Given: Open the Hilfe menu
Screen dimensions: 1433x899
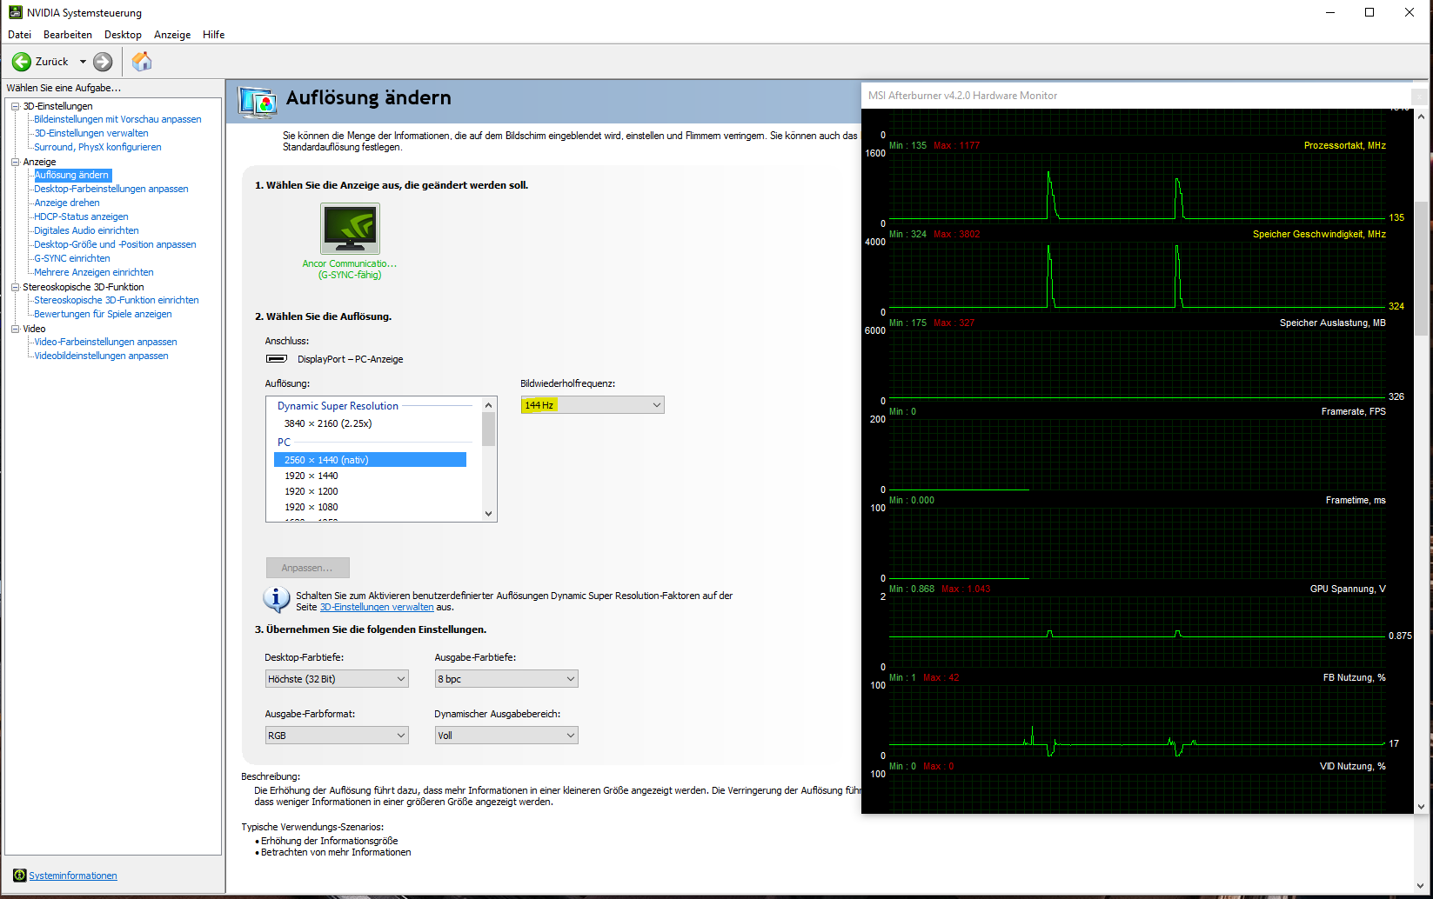Looking at the screenshot, I should 214,35.
